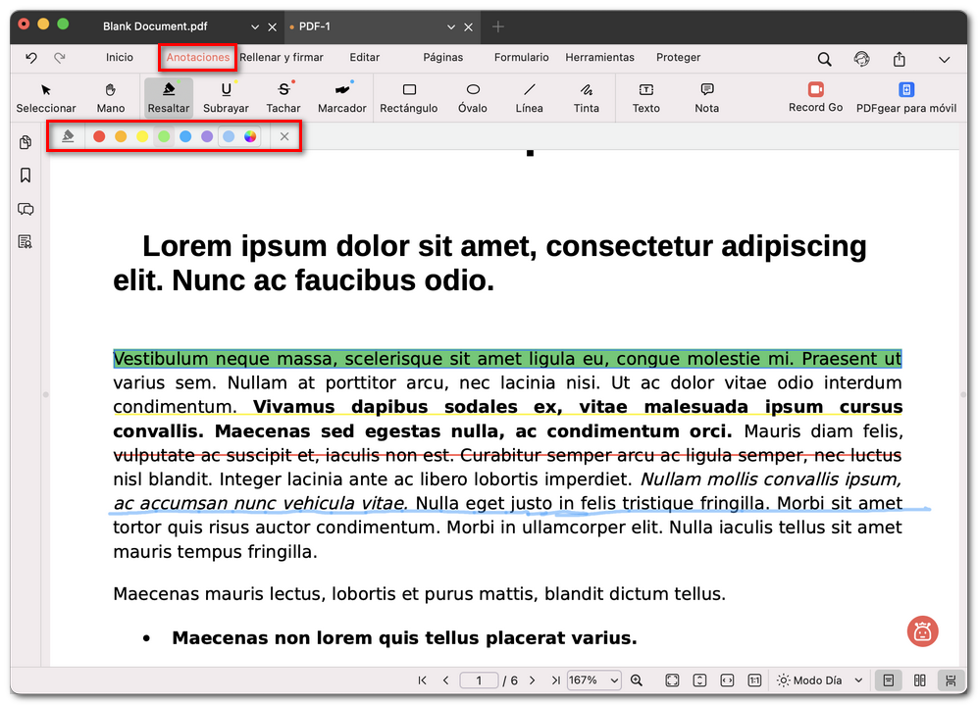Pick the Tinta ink tool
The height and width of the screenshot is (705, 978).
point(586,98)
